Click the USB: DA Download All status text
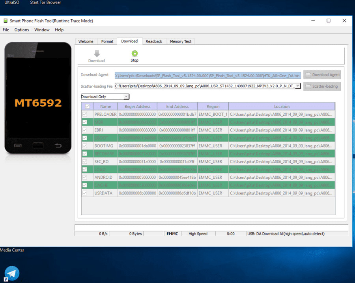355x283 pixels. (x=286, y=234)
